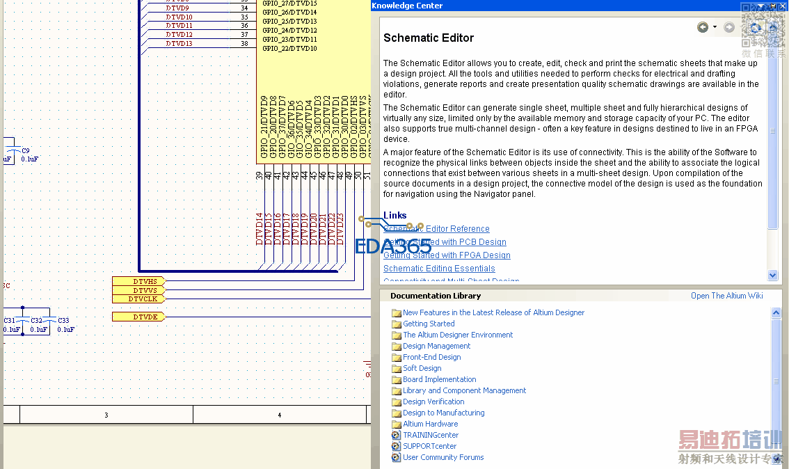Select the DTVHS port in schematic
Image resolution: width=789 pixels, height=469 pixels.
coord(139,281)
